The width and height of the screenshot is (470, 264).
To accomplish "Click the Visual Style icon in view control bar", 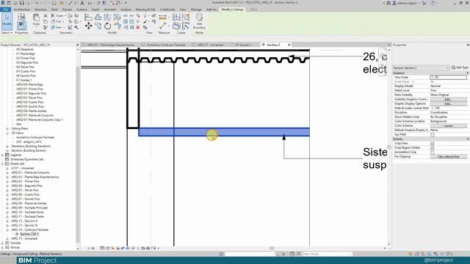I will (107, 248).
